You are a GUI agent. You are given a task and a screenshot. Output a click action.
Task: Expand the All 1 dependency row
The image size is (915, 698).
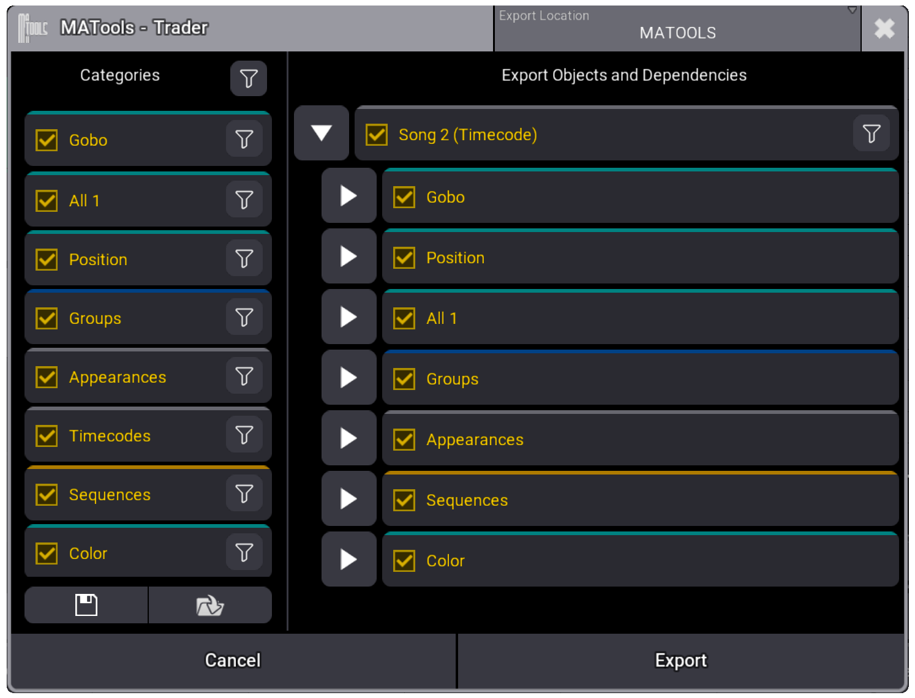coord(348,317)
